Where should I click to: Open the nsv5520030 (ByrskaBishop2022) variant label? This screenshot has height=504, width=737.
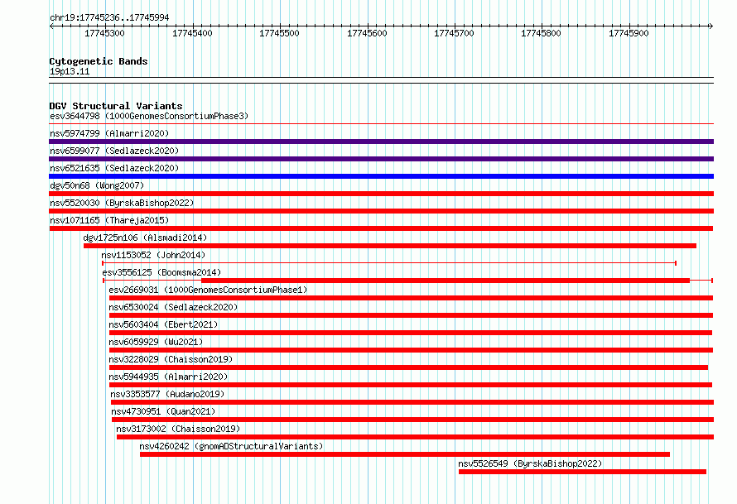pyautogui.click(x=122, y=203)
